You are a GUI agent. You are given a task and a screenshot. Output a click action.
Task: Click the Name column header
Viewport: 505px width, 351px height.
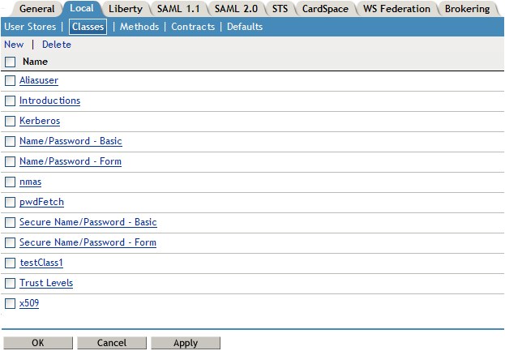click(35, 62)
